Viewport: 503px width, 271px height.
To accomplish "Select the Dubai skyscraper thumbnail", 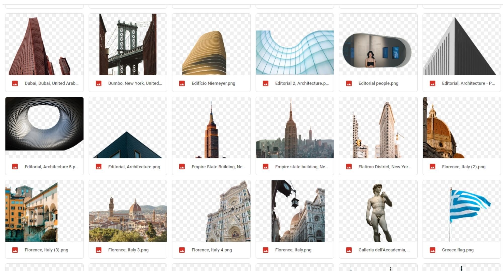I will tap(44, 45).
